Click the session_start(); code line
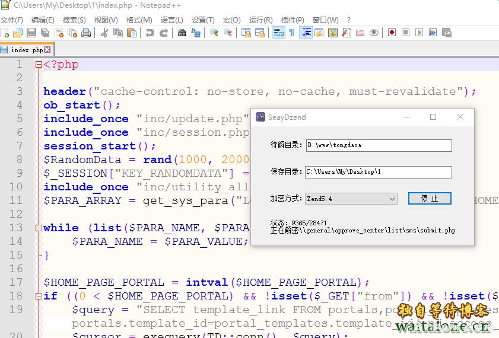This screenshot has width=499, height=338. pos(99,146)
